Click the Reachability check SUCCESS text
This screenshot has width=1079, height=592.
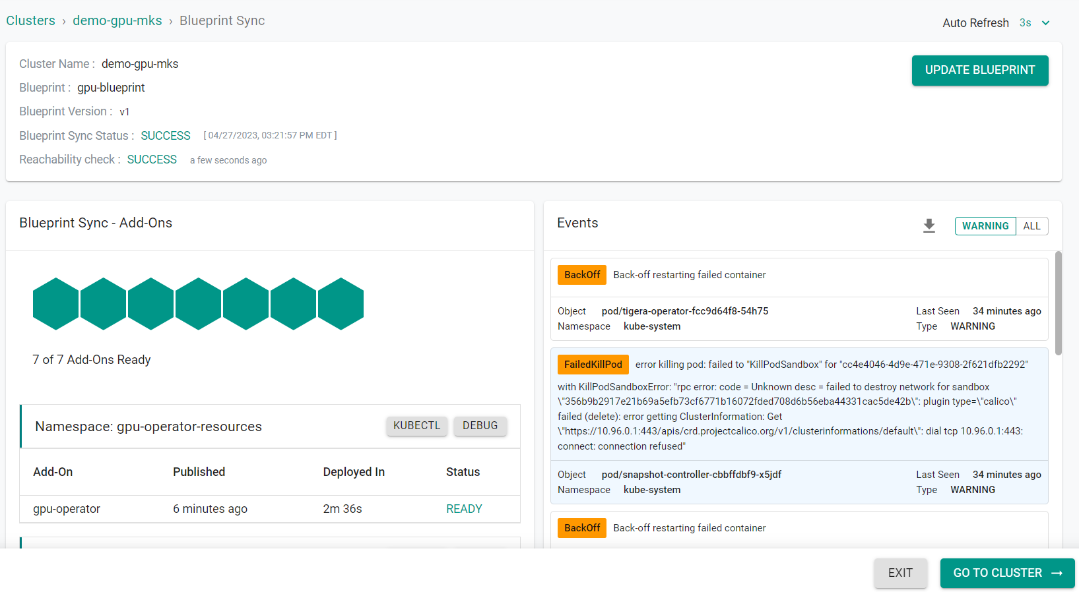[x=152, y=160]
